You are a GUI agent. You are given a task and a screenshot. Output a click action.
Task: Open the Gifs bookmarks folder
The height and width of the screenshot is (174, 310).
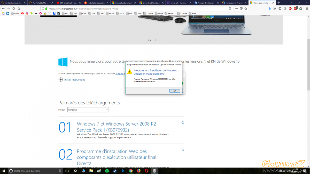click(x=129, y=13)
